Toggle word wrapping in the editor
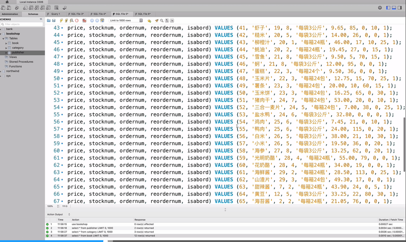406x242 pixels. (172, 21)
